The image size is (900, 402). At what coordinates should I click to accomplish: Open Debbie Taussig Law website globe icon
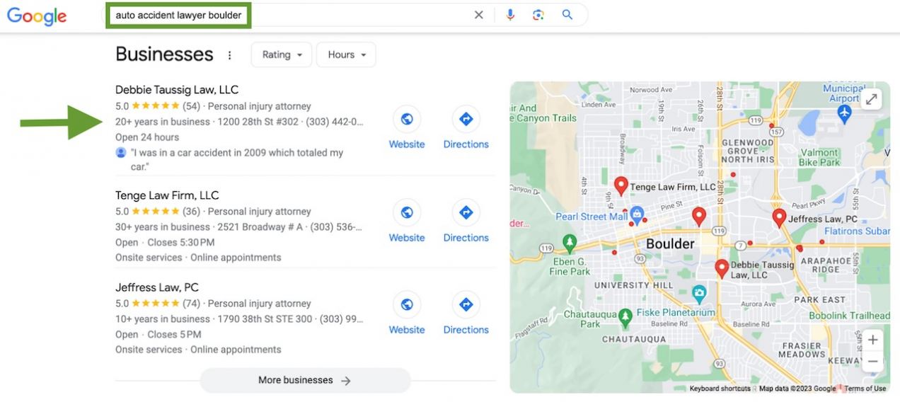pos(407,119)
